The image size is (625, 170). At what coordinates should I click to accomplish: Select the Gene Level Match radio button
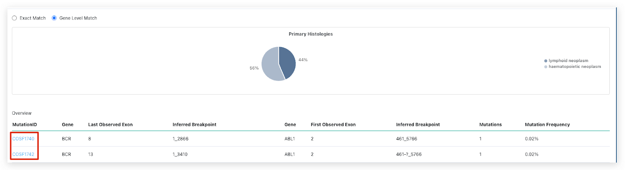54,18
